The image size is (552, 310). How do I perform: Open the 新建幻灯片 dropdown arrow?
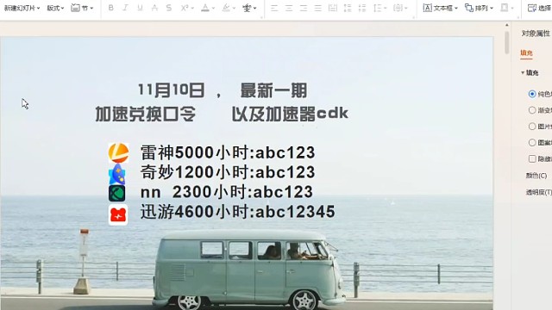[38, 8]
